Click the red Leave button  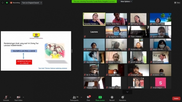pos(176,98)
